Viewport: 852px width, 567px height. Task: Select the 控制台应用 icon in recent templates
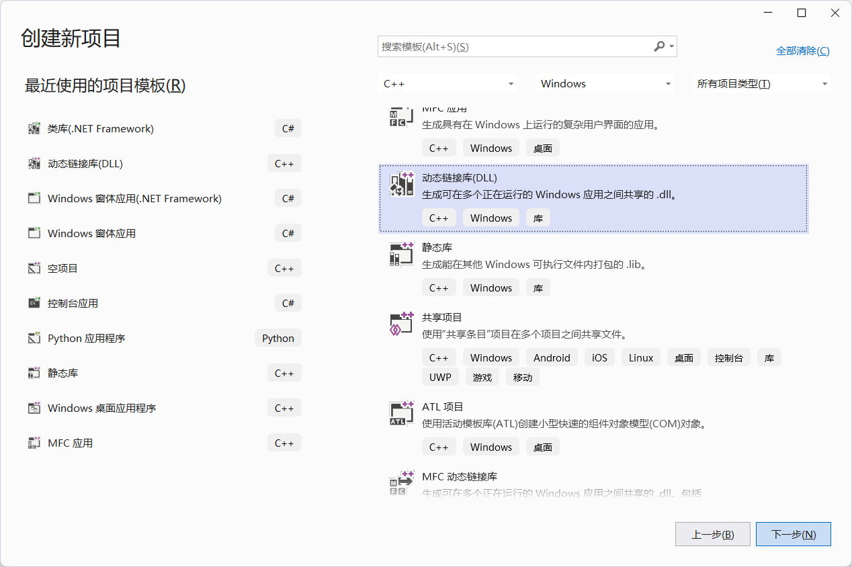(x=34, y=303)
